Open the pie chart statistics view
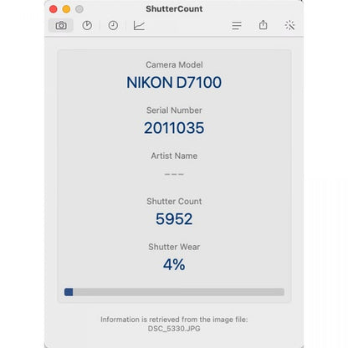Image resolution: width=348 pixels, height=348 pixels. pyautogui.click(x=87, y=26)
